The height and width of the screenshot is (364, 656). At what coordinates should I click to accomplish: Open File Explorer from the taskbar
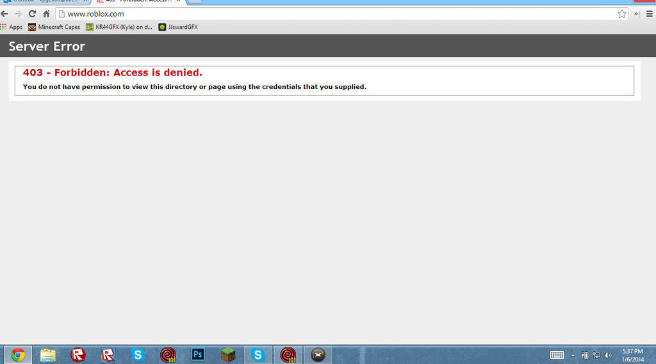47,355
